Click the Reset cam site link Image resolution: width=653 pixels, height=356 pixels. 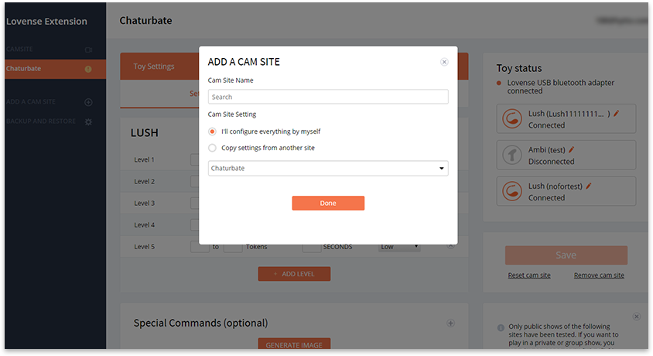pyautogui.click(x=529, y=276)
